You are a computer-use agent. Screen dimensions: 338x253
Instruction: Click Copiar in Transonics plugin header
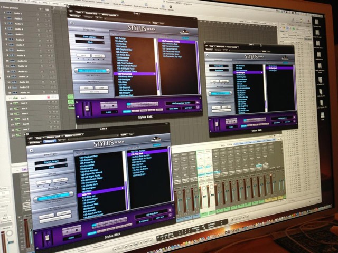(155, 22)
